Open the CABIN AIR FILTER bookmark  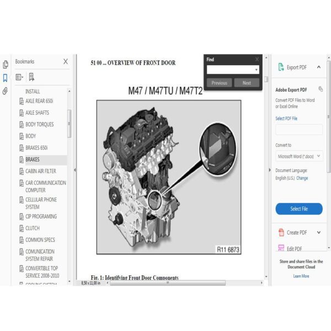coord(41,171)
